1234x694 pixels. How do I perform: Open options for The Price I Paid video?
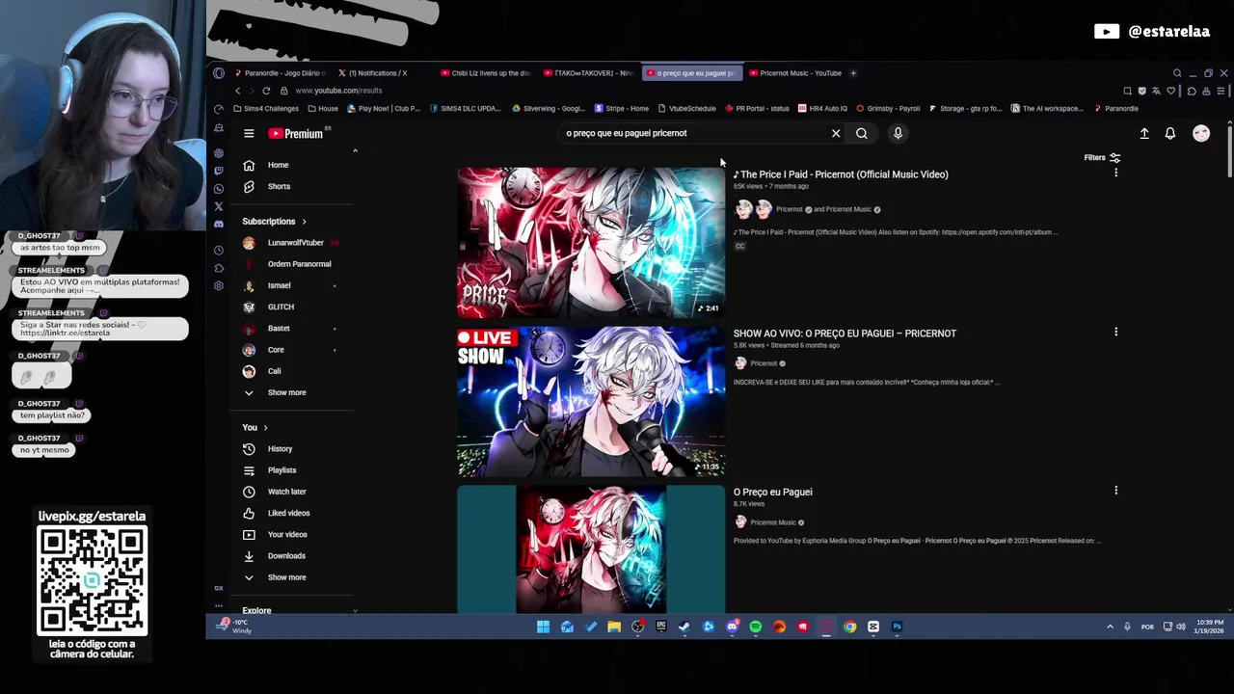coord(1115,173)
